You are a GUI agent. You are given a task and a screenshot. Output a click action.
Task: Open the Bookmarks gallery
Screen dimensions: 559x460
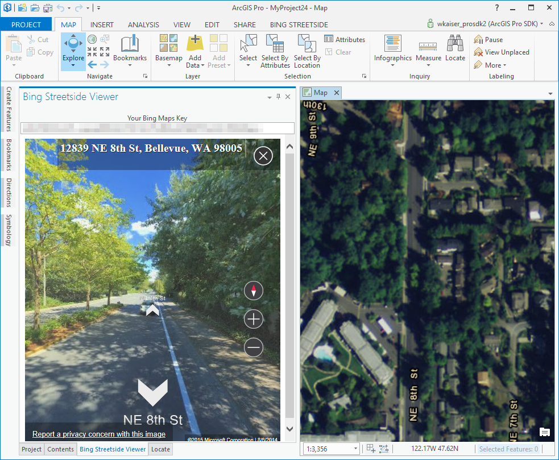[x=130, y=50]
